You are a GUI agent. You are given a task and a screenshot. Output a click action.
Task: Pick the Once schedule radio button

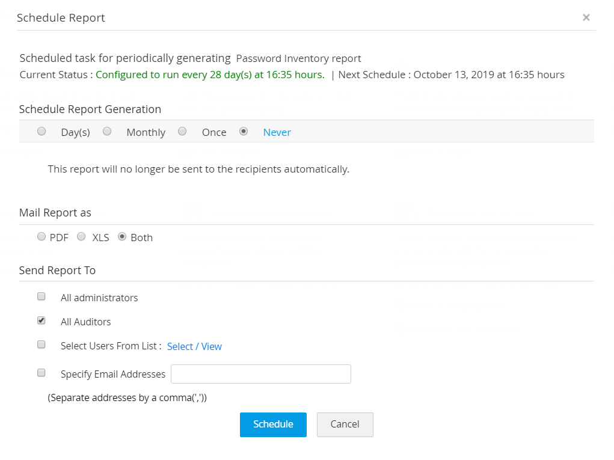point(182,131)
